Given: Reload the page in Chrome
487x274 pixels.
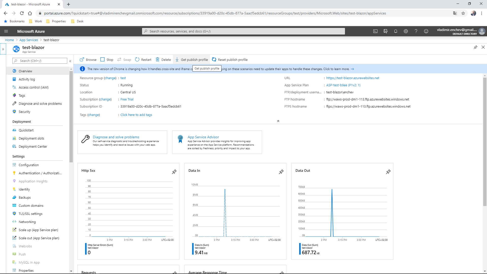Looking at the screenshot, I should click(22, 13).
